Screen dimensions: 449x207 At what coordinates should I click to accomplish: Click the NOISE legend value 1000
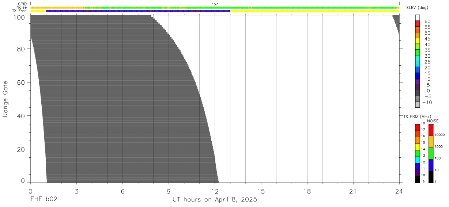coord(438,146)
